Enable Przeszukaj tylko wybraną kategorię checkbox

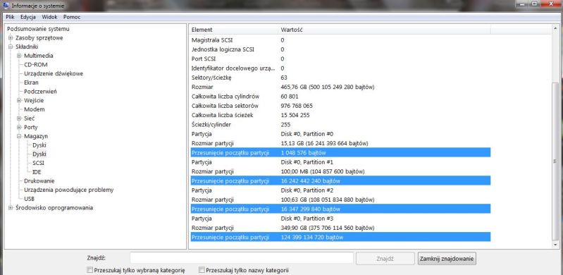[x=89, y=270]
